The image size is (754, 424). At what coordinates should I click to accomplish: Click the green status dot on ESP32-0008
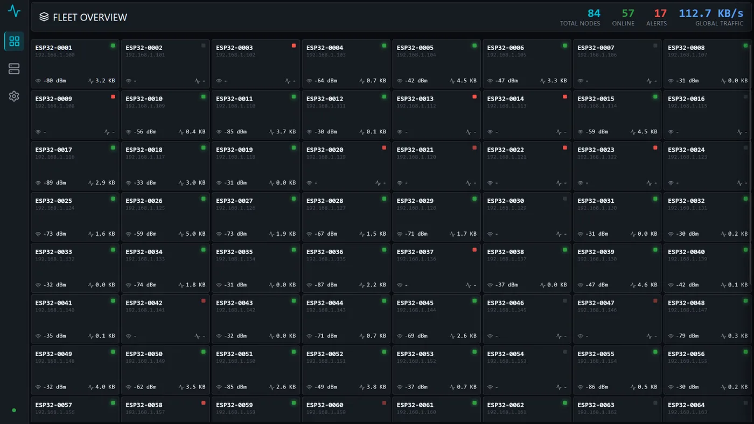745,46
